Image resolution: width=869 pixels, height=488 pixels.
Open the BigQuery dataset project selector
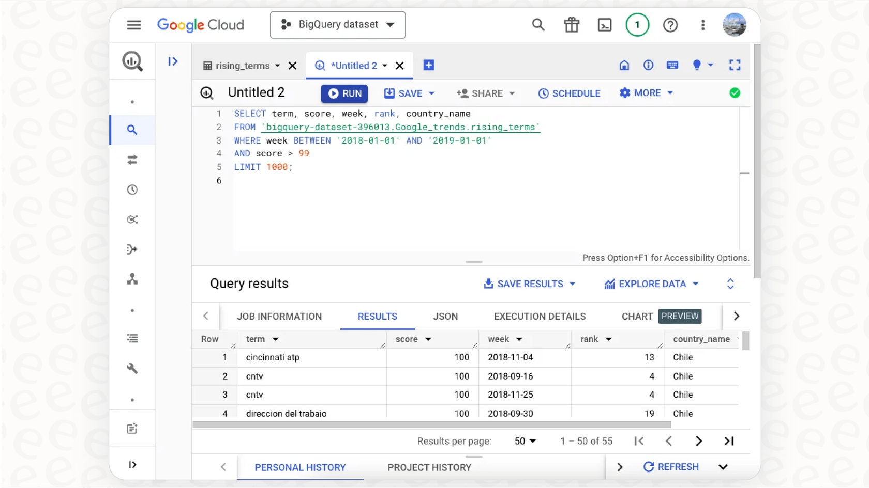pyautogui.click(x=337, y=24)
